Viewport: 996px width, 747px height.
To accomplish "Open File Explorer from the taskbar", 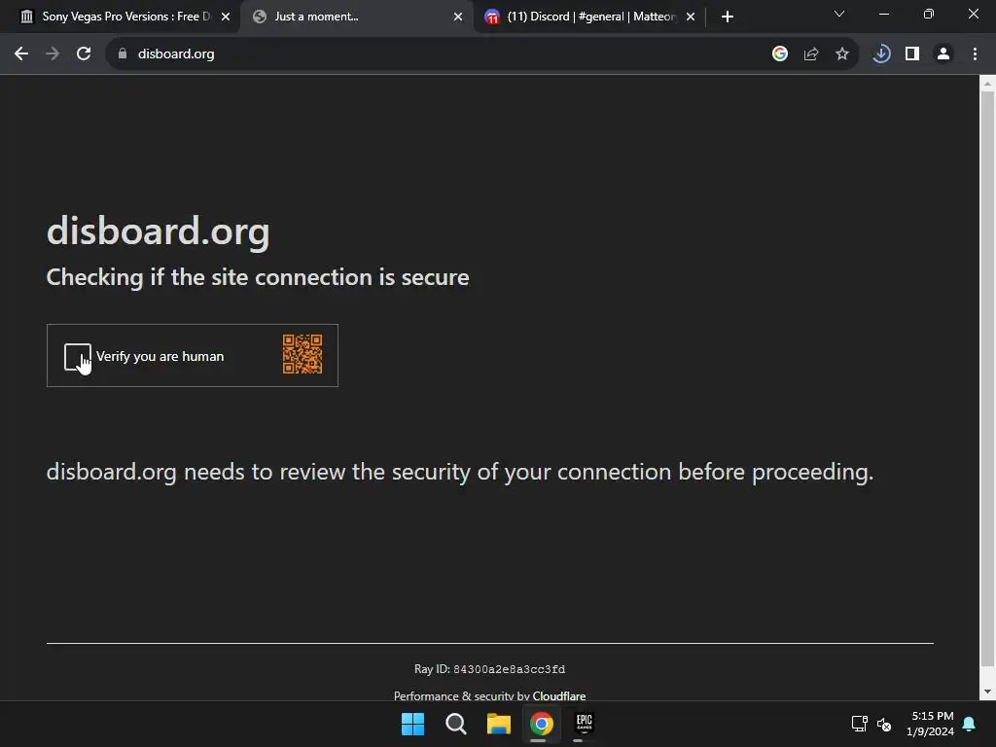I will [x=499, y=724].
